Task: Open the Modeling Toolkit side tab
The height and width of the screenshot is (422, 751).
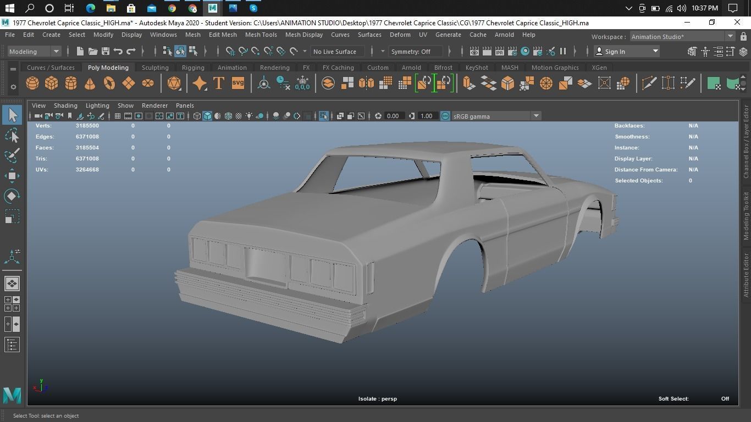Action: 746,216
